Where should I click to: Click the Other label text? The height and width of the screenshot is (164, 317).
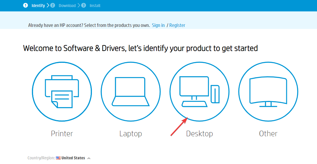point(268,134)
